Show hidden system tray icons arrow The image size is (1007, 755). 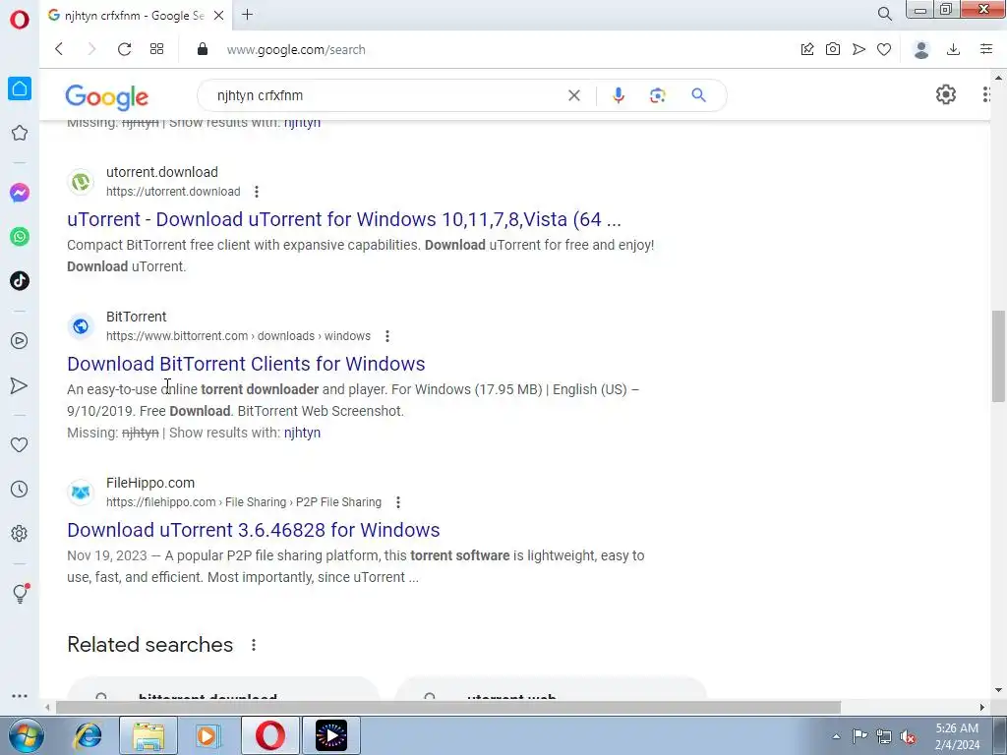click(836, 736)
